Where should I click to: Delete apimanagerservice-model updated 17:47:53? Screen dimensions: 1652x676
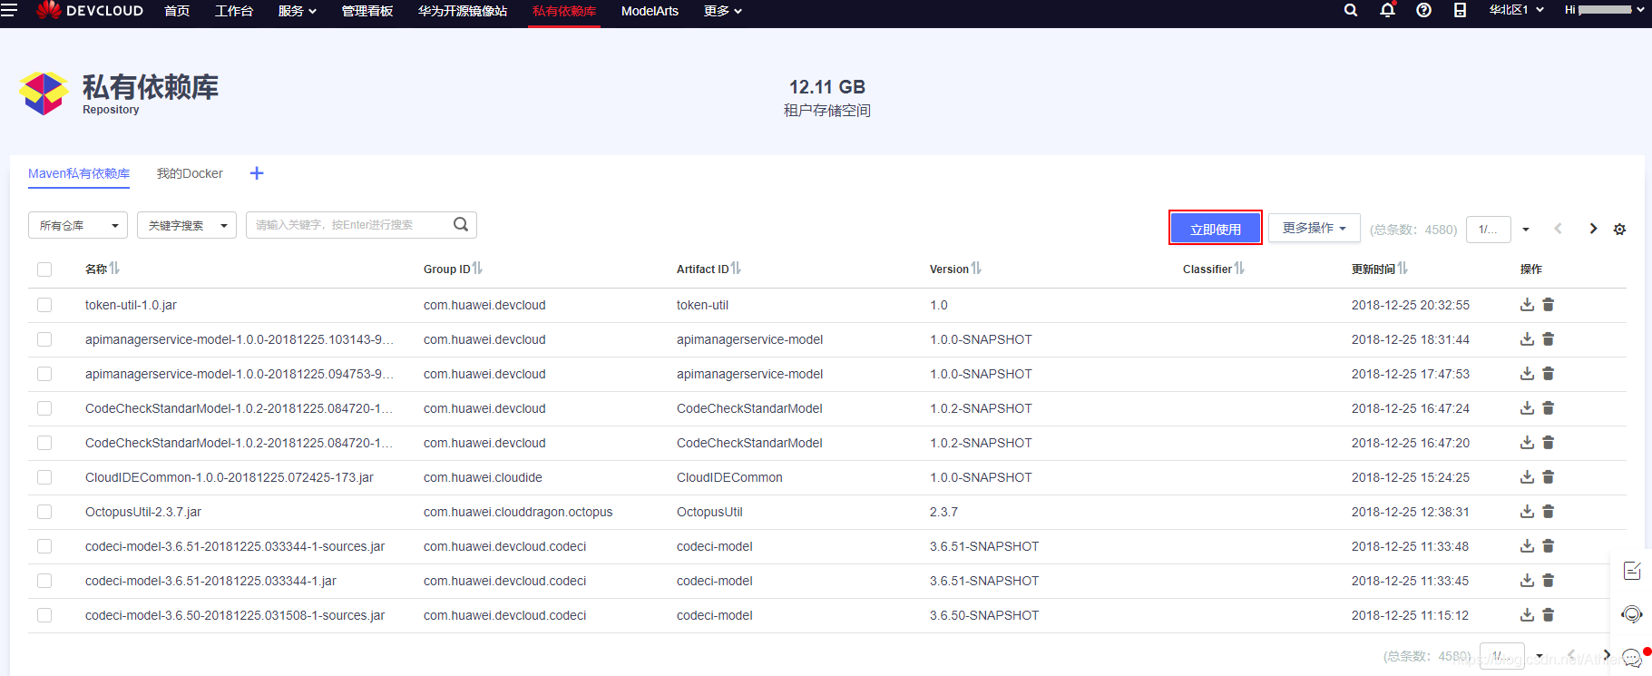coord(1549,374)
